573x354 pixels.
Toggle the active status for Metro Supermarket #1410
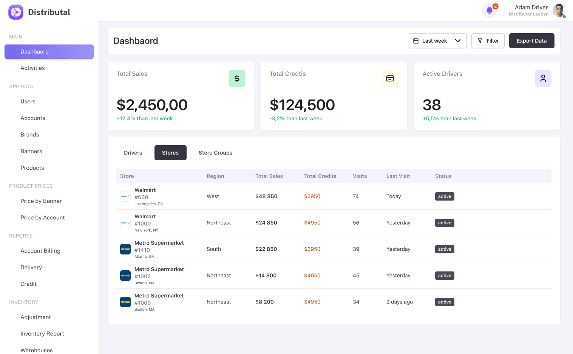tap(444, 249)
